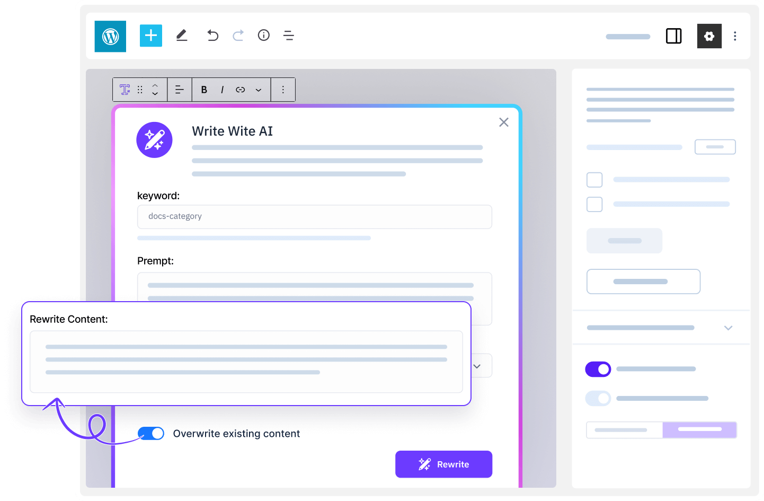
Task: Open the three-dot options menu
Action: [x=735, y=36]
